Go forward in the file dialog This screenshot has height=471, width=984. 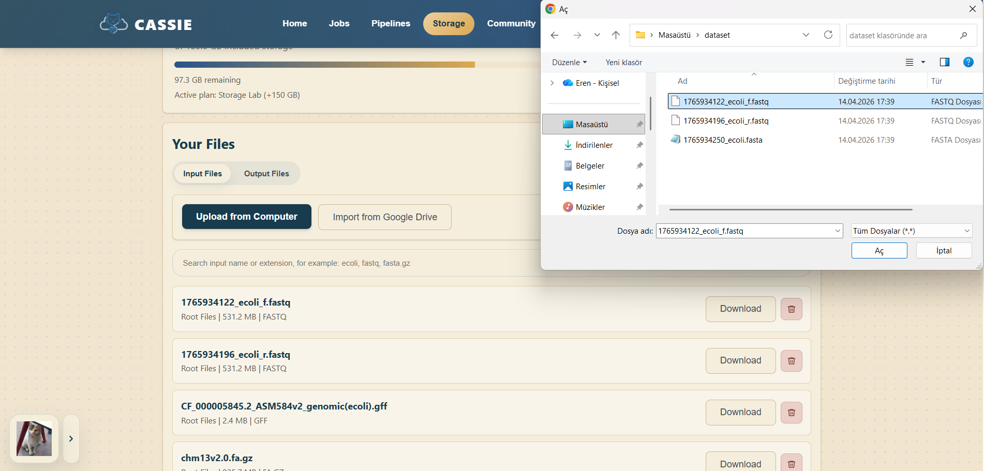[x=577, y=35]
